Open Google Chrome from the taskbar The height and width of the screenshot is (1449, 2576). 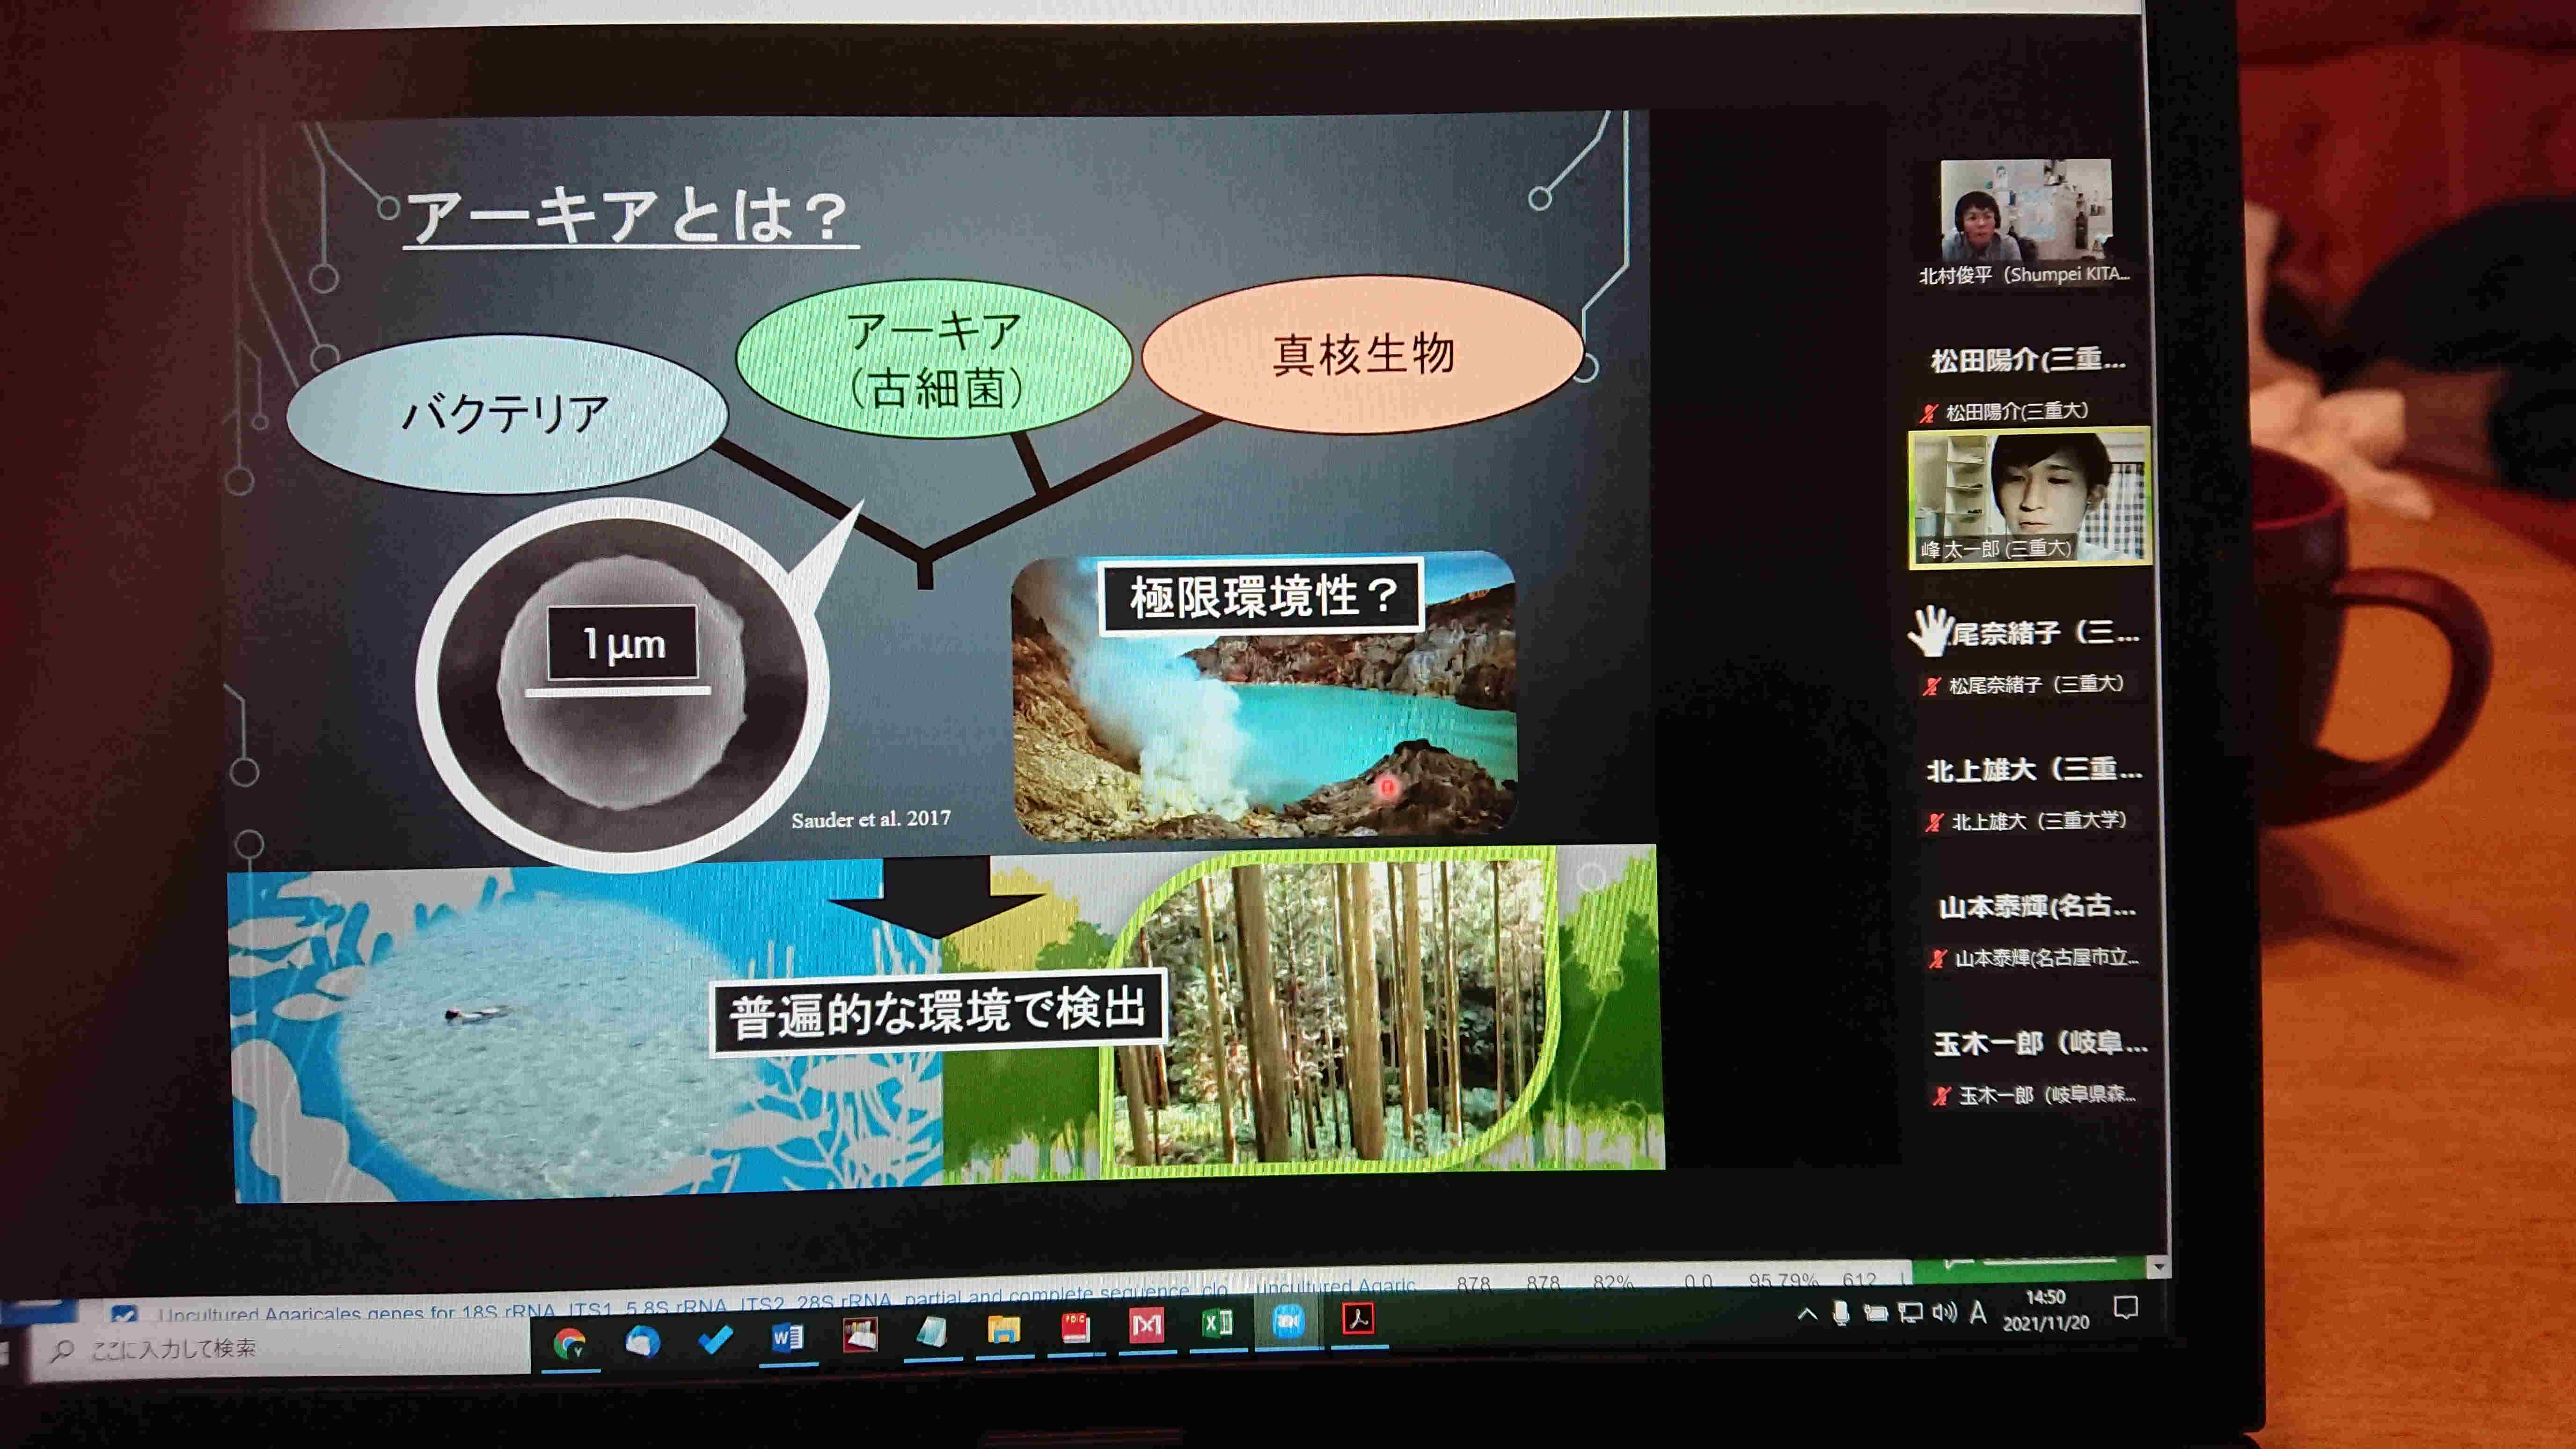click(570, 1343)
